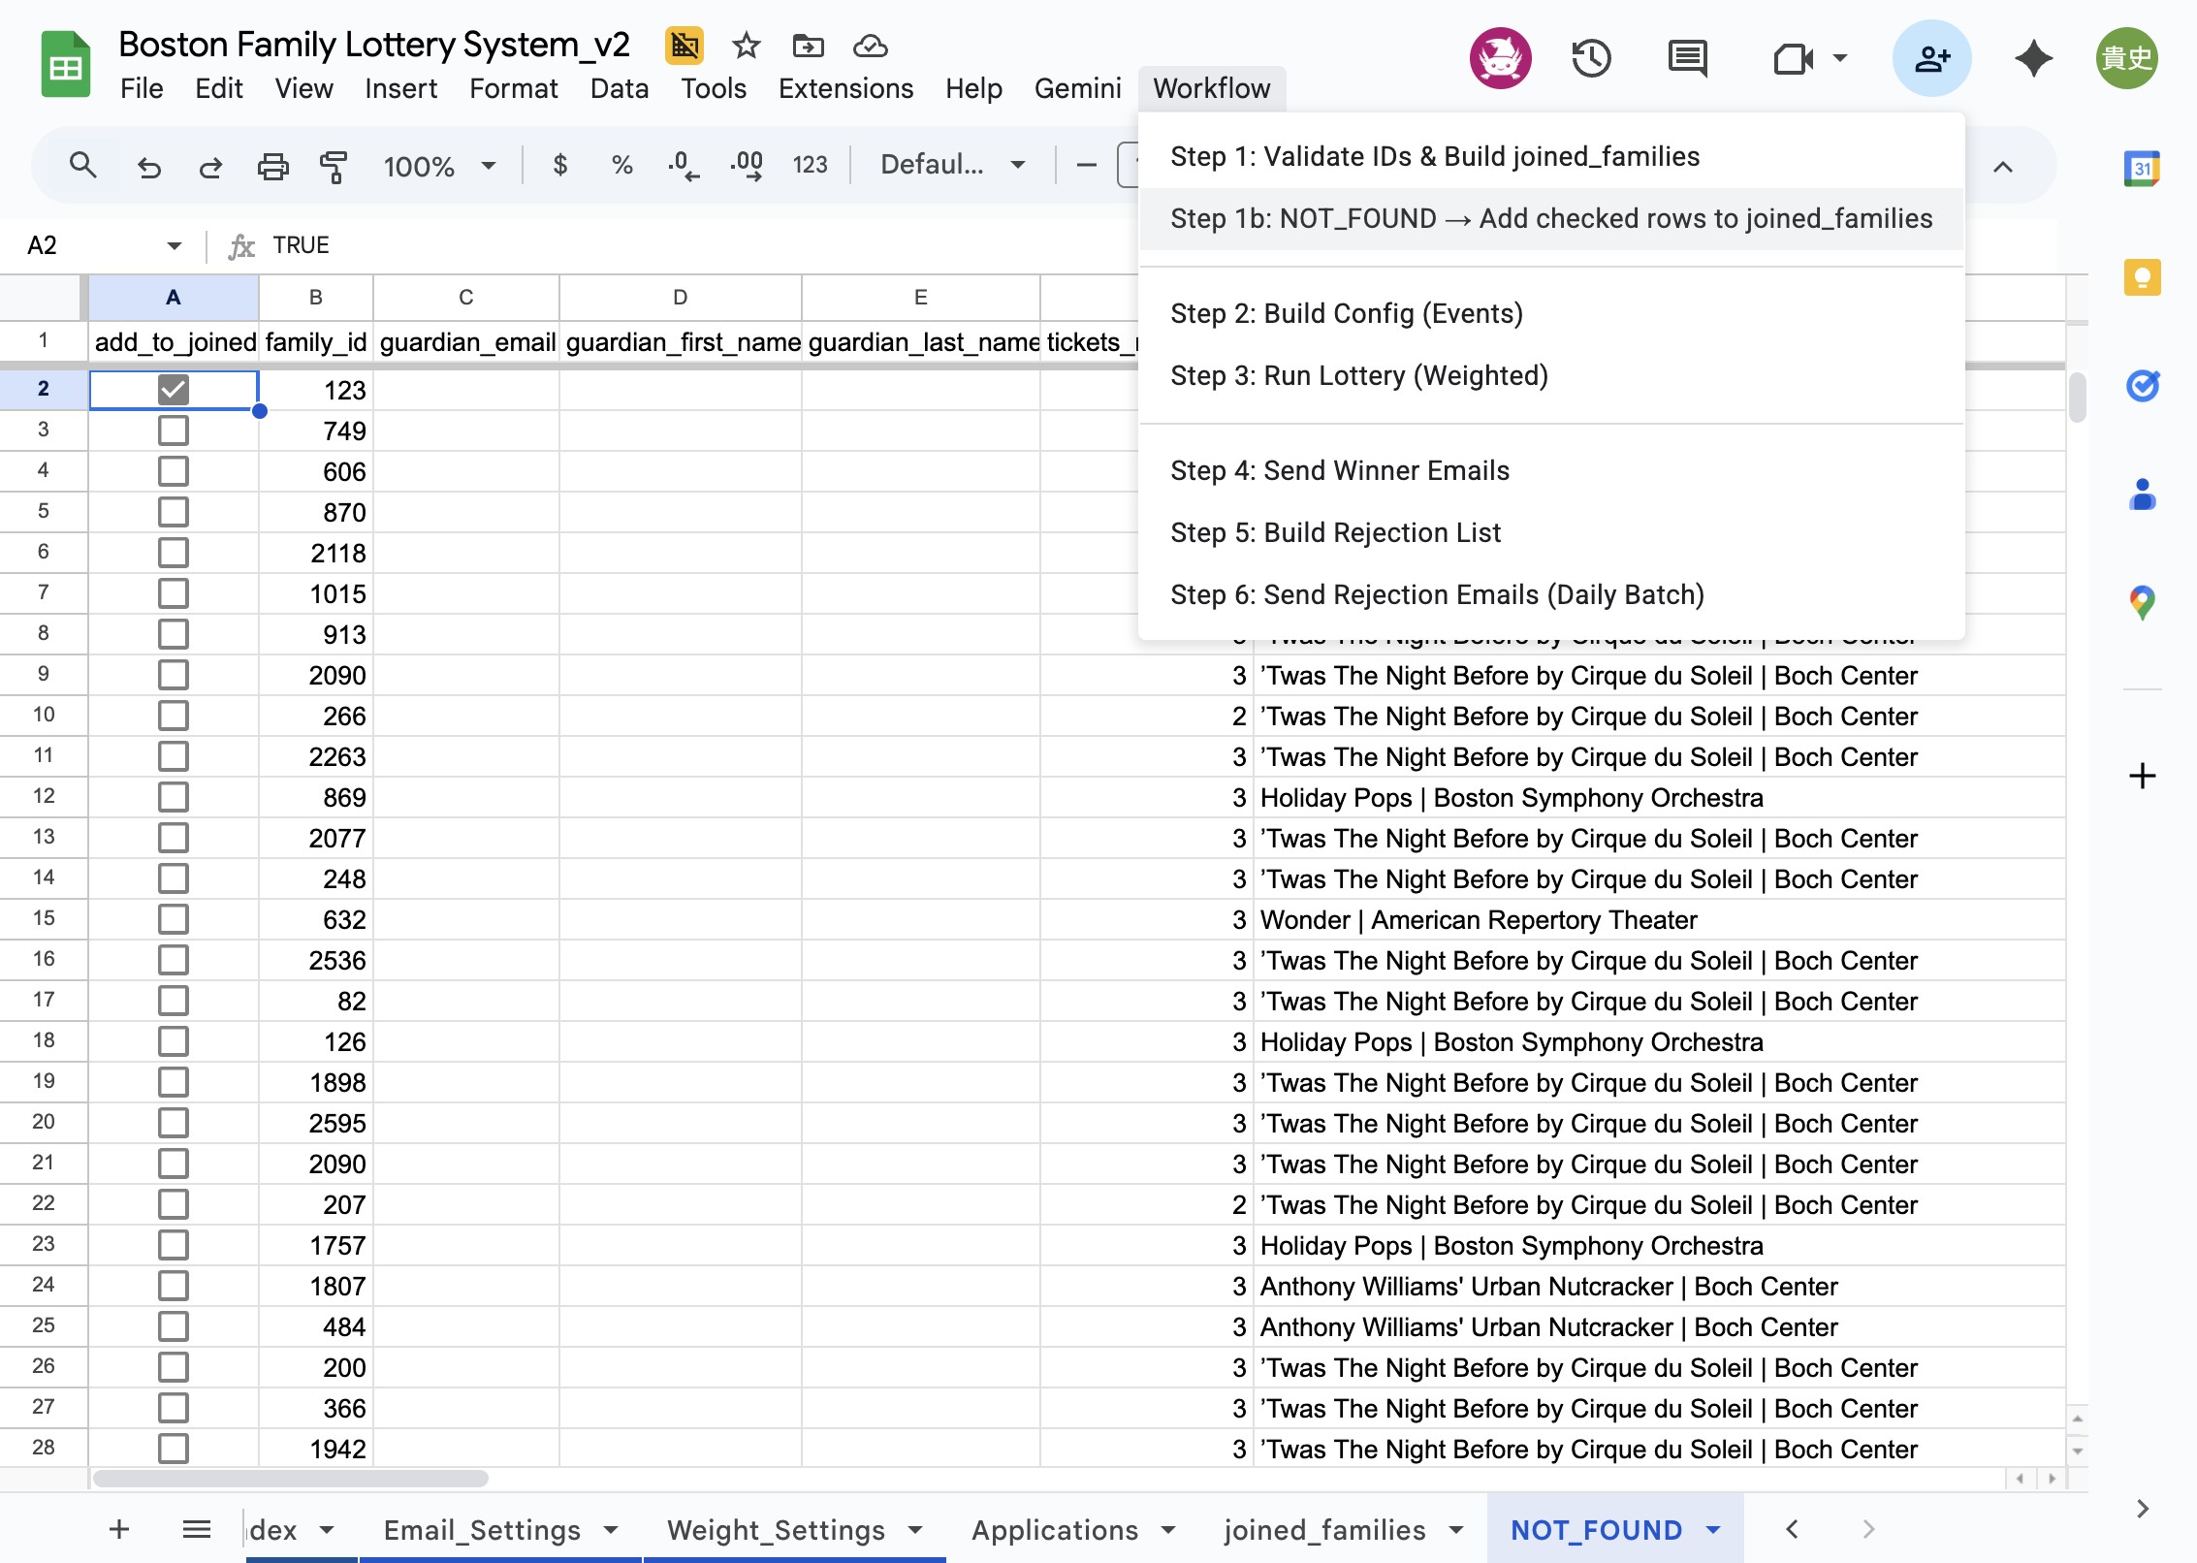Open Email_Settings sheet tab options arrow
The image size is (2197, 1563).
(x=611, y=1530)
